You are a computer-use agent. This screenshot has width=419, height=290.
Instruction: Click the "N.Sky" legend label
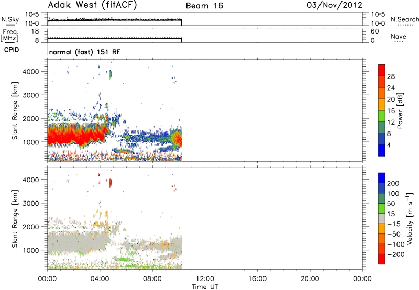click(x=10, y=19)
